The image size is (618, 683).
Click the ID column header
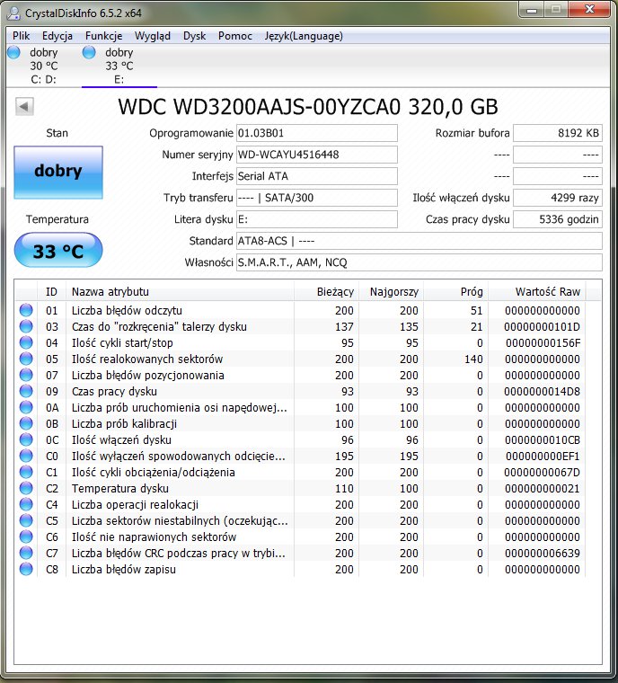tap(51, 291)
